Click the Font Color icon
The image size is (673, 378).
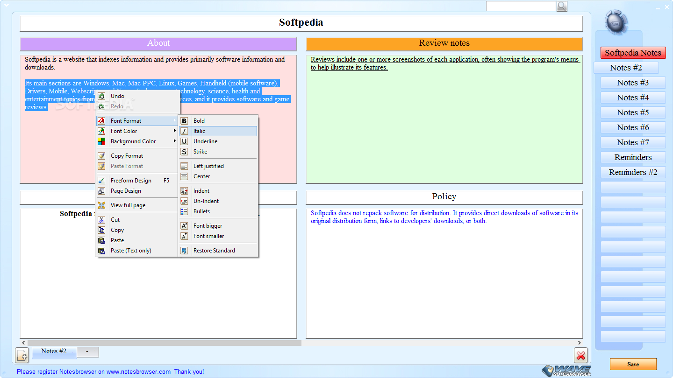tap(101, 131)
